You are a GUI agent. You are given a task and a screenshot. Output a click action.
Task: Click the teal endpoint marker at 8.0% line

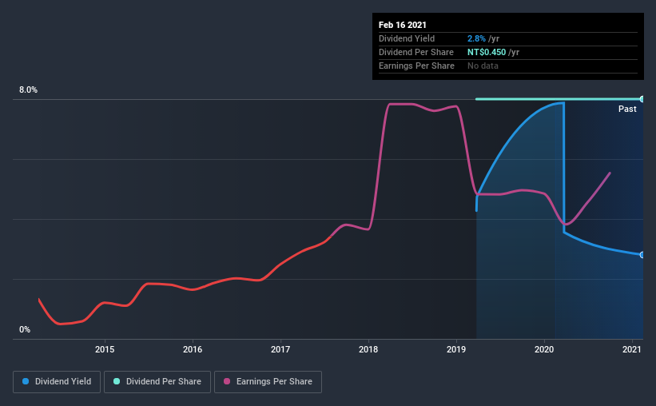[x=642, y=99]
